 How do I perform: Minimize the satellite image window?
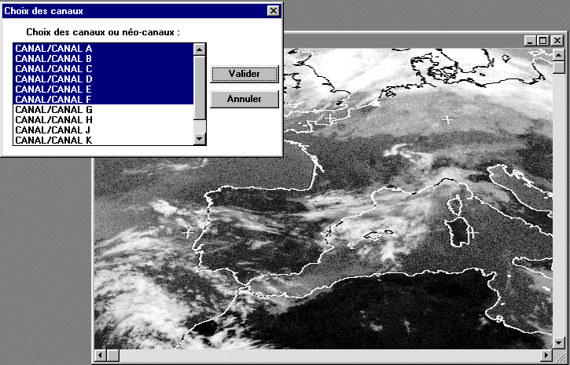530,40
